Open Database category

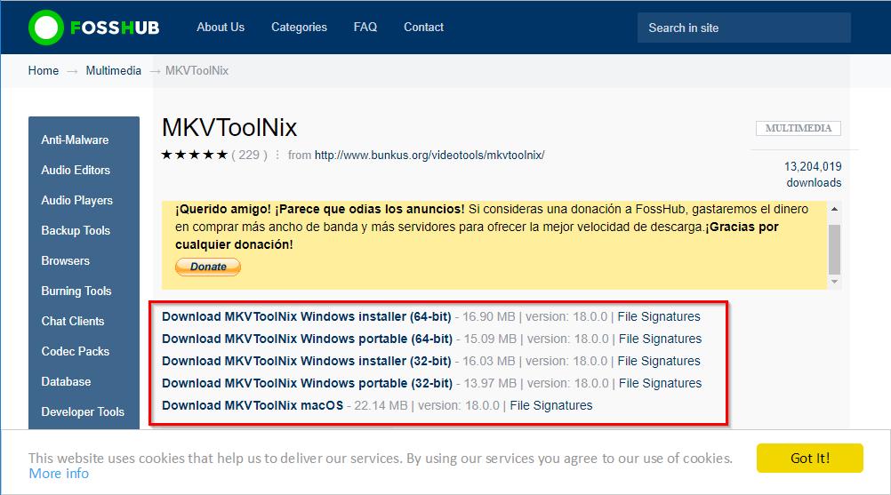coord(66,381)
